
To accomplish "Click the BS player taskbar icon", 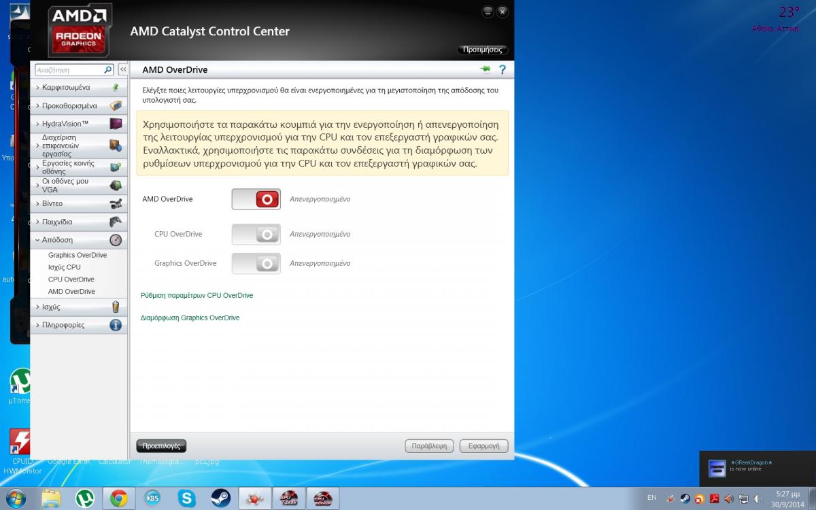I will (x=152, y=498).
